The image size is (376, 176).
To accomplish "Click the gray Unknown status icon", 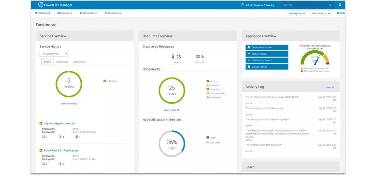I will [x=208, y=97].
